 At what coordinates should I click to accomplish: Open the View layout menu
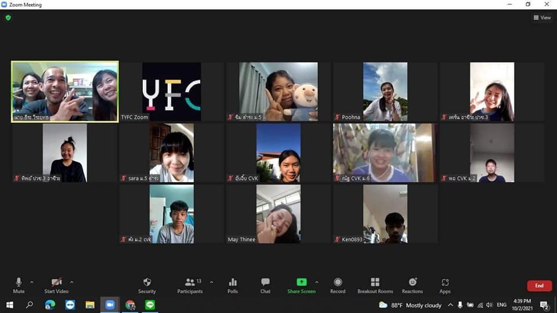pos(542,18)
